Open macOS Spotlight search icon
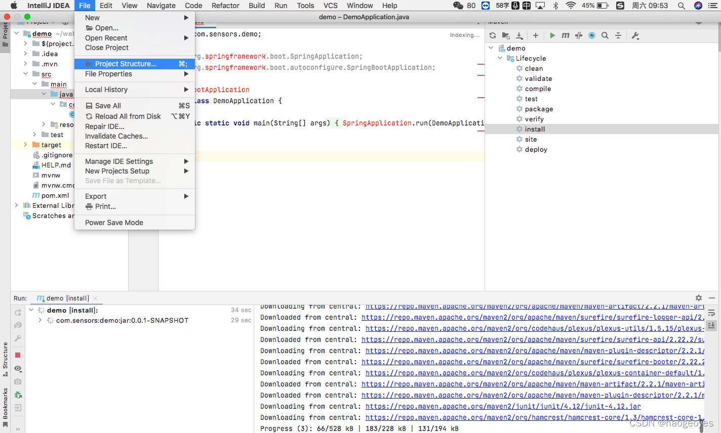The width and height of the screenshot is (721, 433). click(682, 6)
